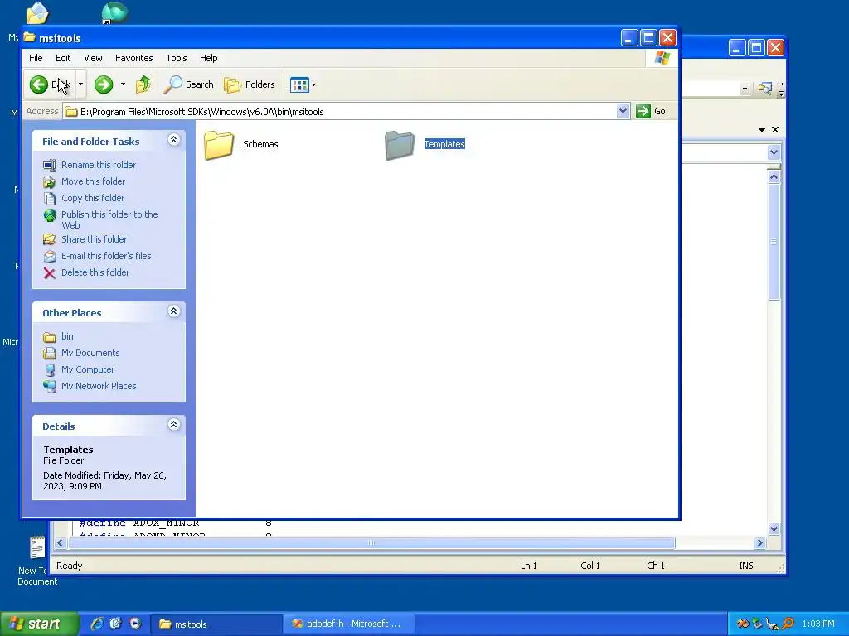This screenshot has width=849, height=636.
Task: Open the address bar dropdown list
Action: click(x=623, y=112)
